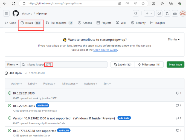Open issue 10.0.17763.5328 not supported

(x=34, y=131)
